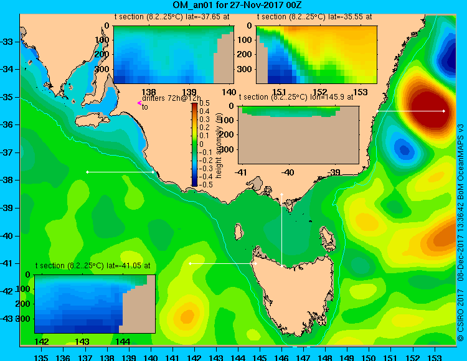This screenshot has height=361, width=467.
Task: Click the "-33" label on the latitude axis
Action: [7, 42]
